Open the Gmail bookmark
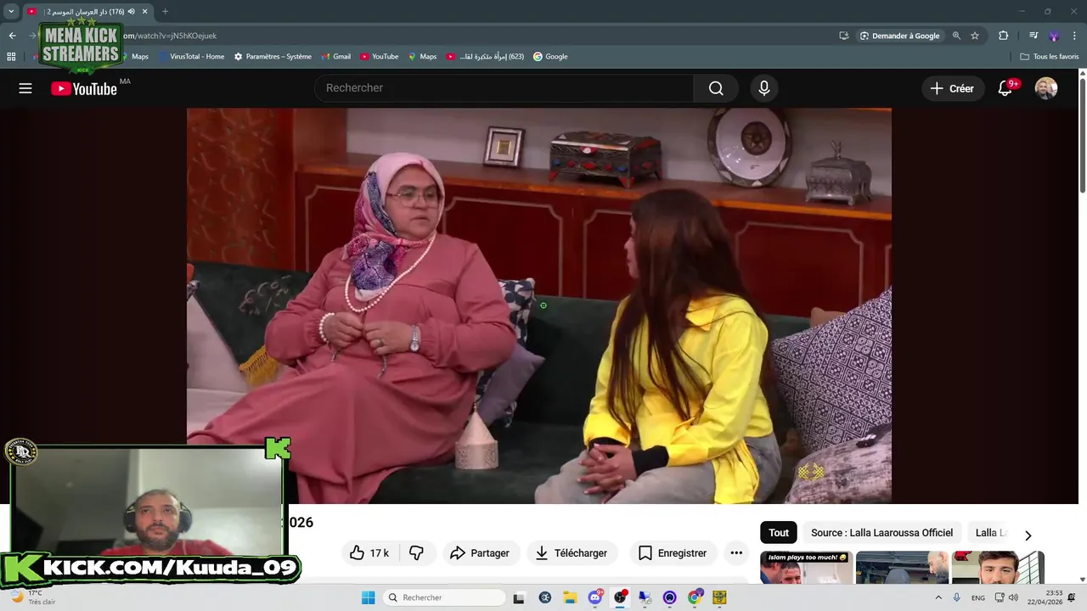 (x=335, y=57)
